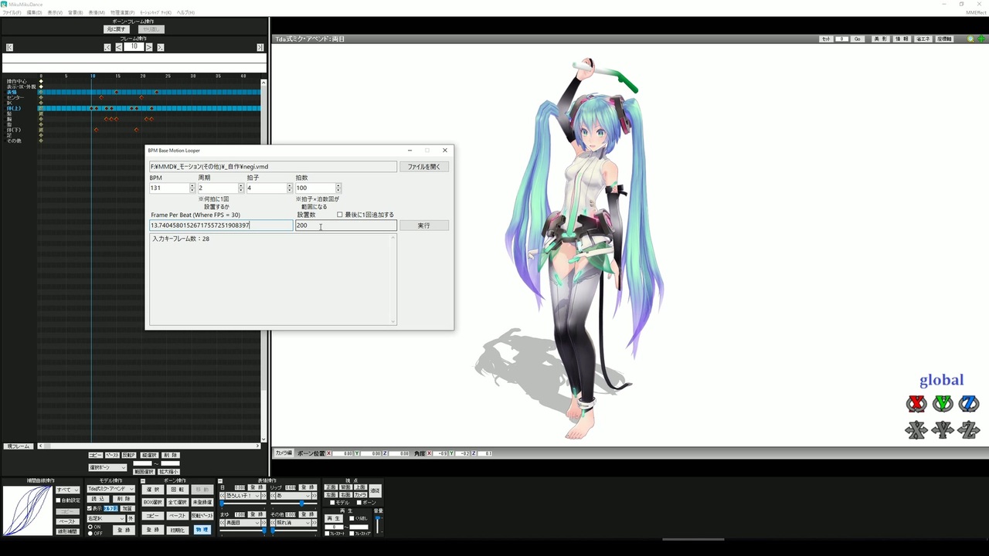The width and height of the screenshot is (989, 556).
Task: Click the interpolation curve graph
Action: coord(27,510)
